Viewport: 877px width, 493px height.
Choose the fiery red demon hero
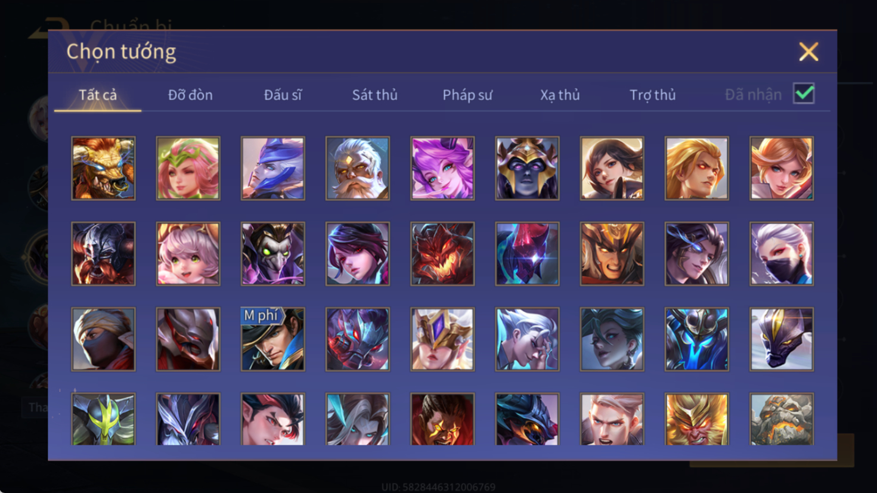[x=442, y=254]
